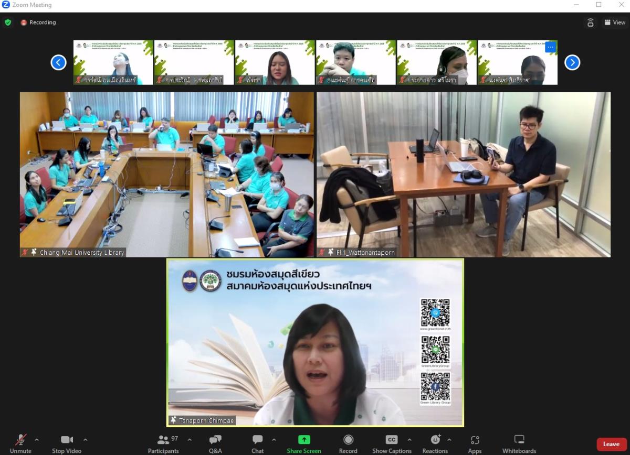This screenshot has height=455, width=630.
Task: Open more options on last thumbnail
Action: click(550, 47)
